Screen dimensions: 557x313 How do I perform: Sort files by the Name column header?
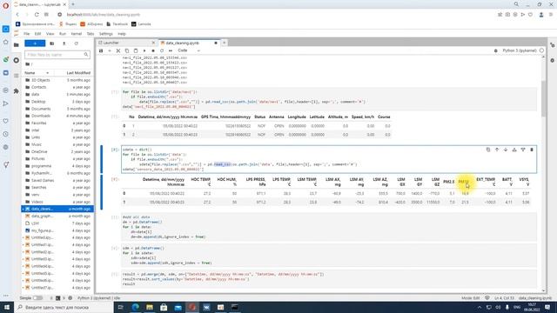pos(37,73)
